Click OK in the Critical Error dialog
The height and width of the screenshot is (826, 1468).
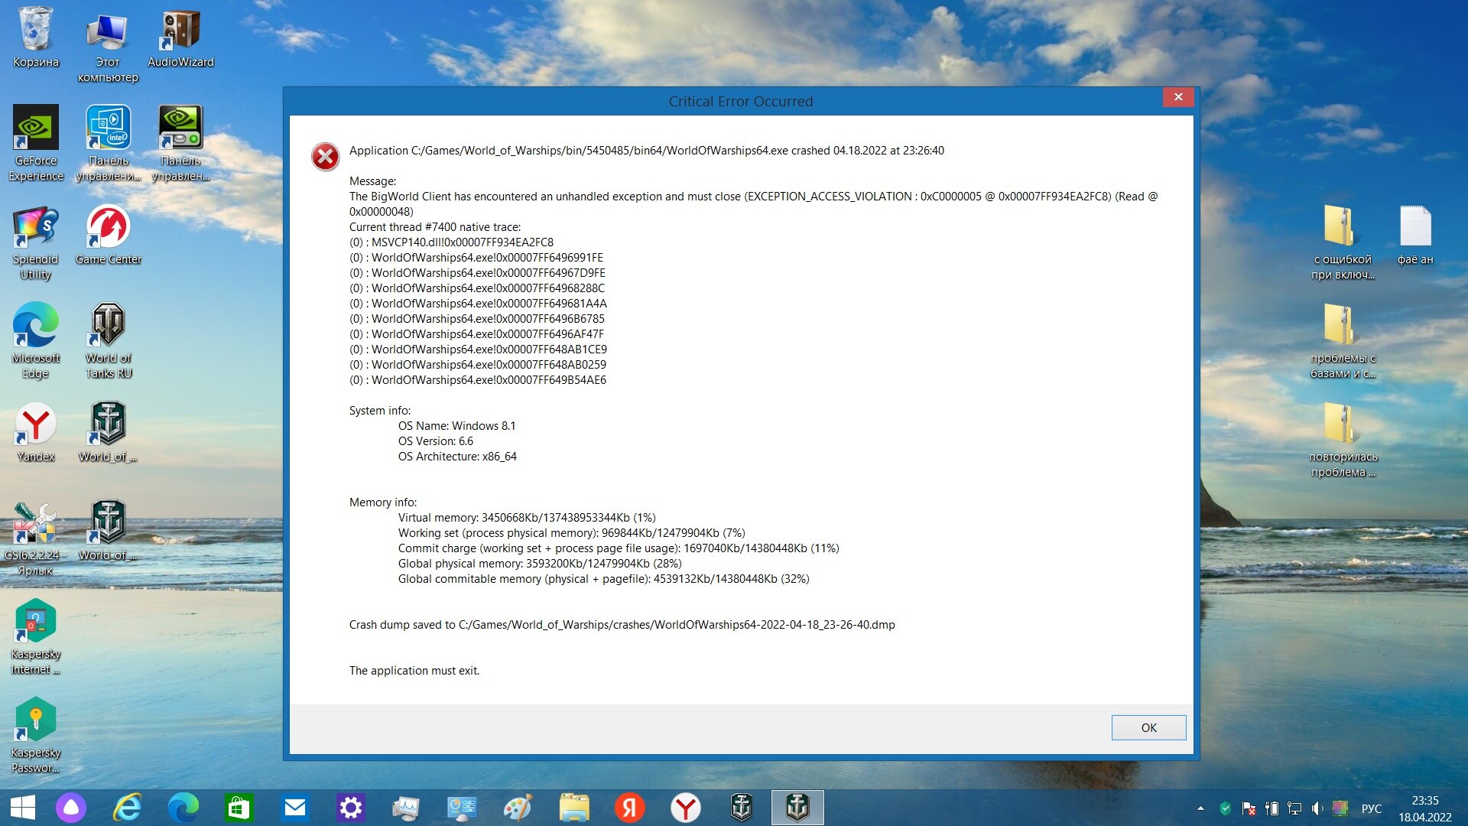tap(1148, 727)
